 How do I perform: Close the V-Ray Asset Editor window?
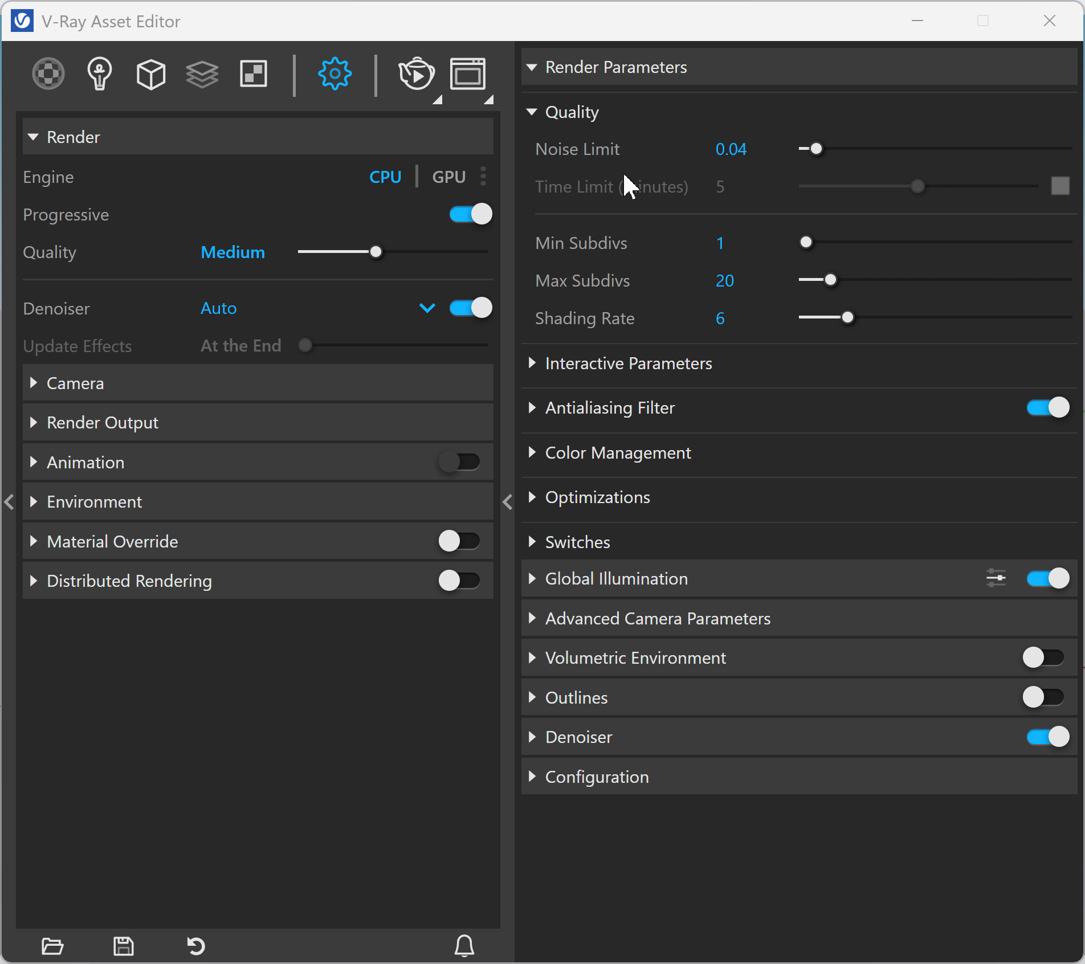coord(1050,21)
